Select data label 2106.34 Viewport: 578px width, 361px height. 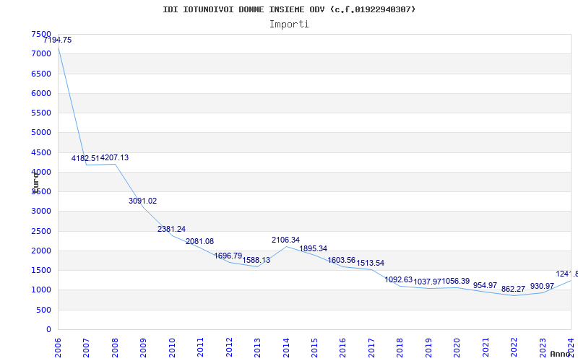coord(285,240)
